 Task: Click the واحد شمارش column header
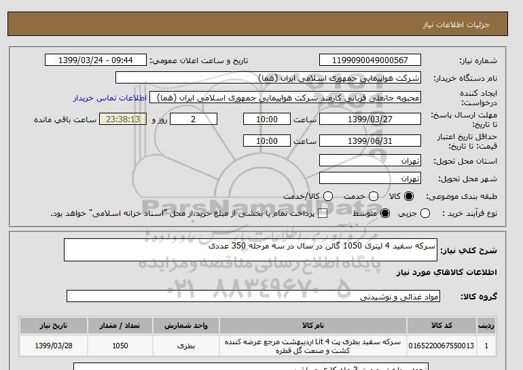point(186,326)
